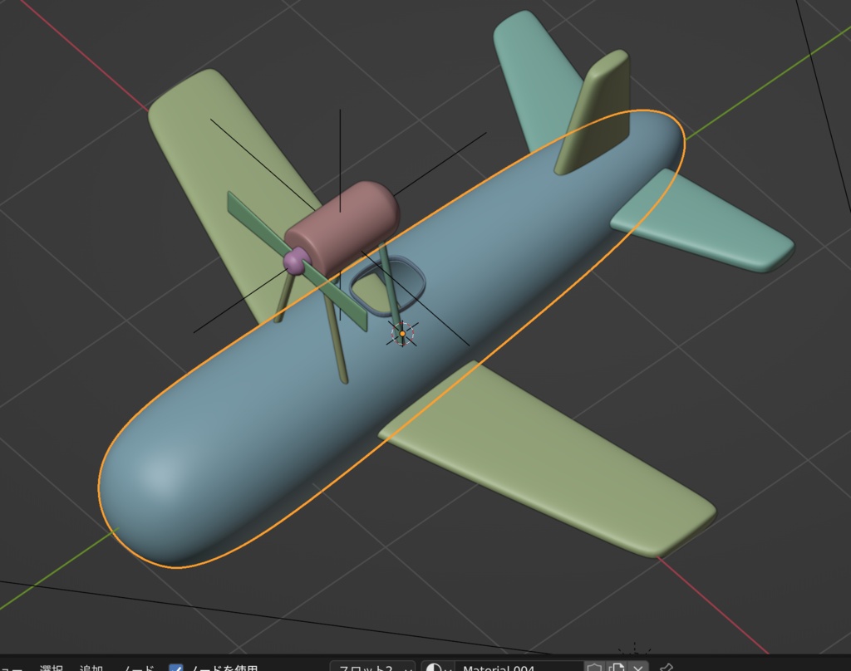Select the cockpit window ring on fuselage
Image resolution: width=851 pixels, height=671 pixels.
tap(387, 286)
